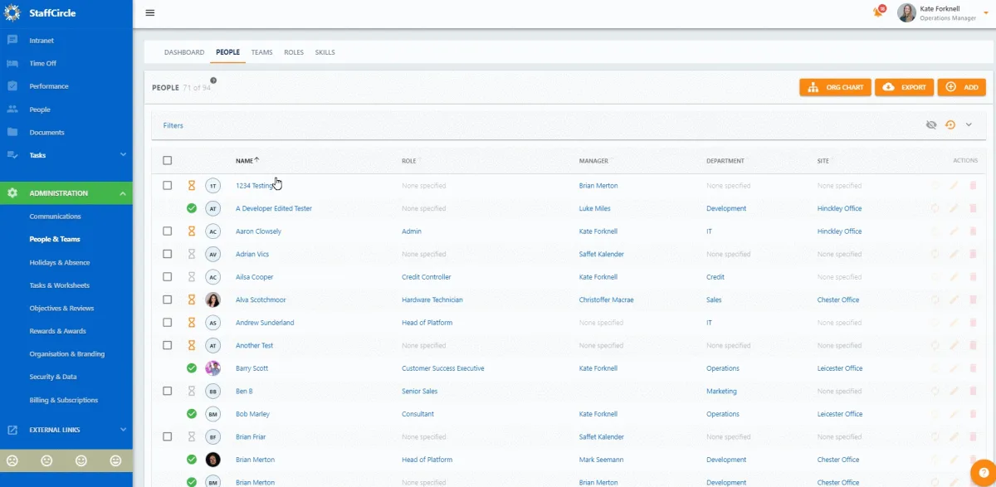Open notifications bell

click(x=878, y=12)
